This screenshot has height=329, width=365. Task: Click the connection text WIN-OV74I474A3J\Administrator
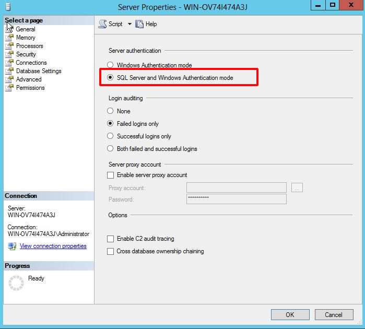point(49,234)
